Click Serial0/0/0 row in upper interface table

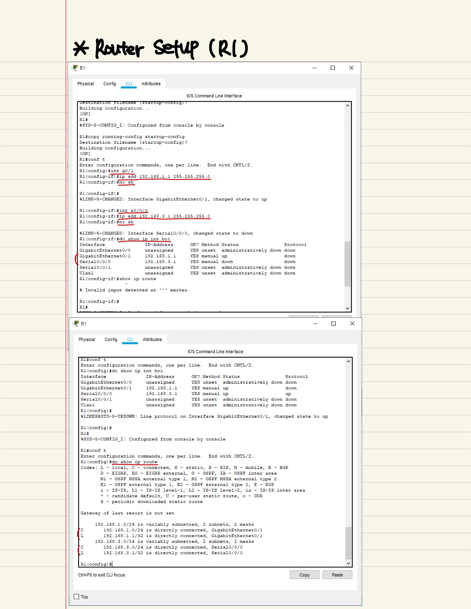(x=187, y=262)
